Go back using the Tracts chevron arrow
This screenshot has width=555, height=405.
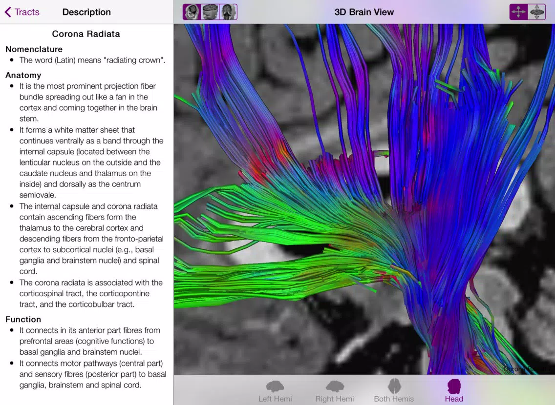click(8, 12)
